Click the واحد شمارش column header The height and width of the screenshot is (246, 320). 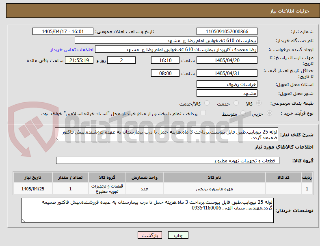tap(145, 177)
